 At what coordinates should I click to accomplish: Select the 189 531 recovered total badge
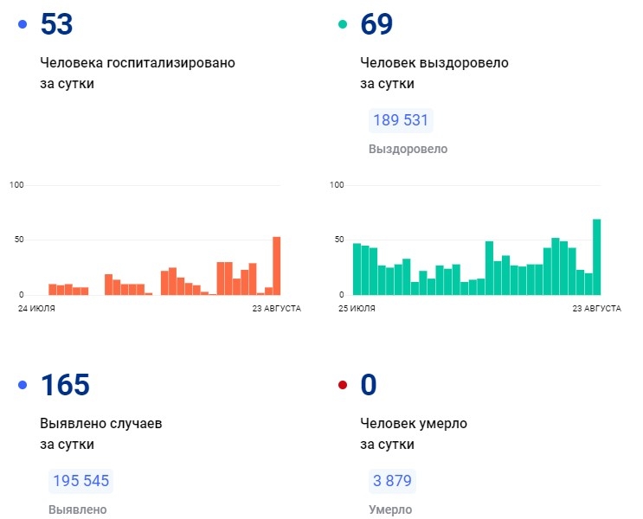(x=400, y=120)
